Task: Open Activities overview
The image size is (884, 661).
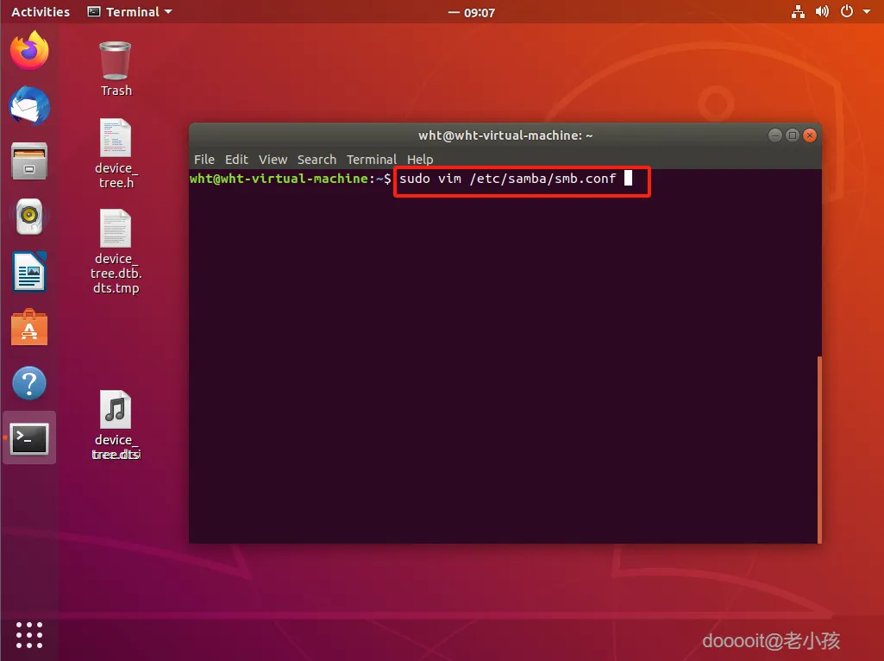Action: (40, 12)
